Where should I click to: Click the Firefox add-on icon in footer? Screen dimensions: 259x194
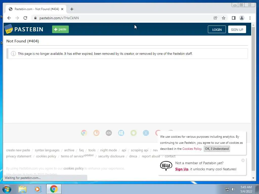[x=96, y=133]
